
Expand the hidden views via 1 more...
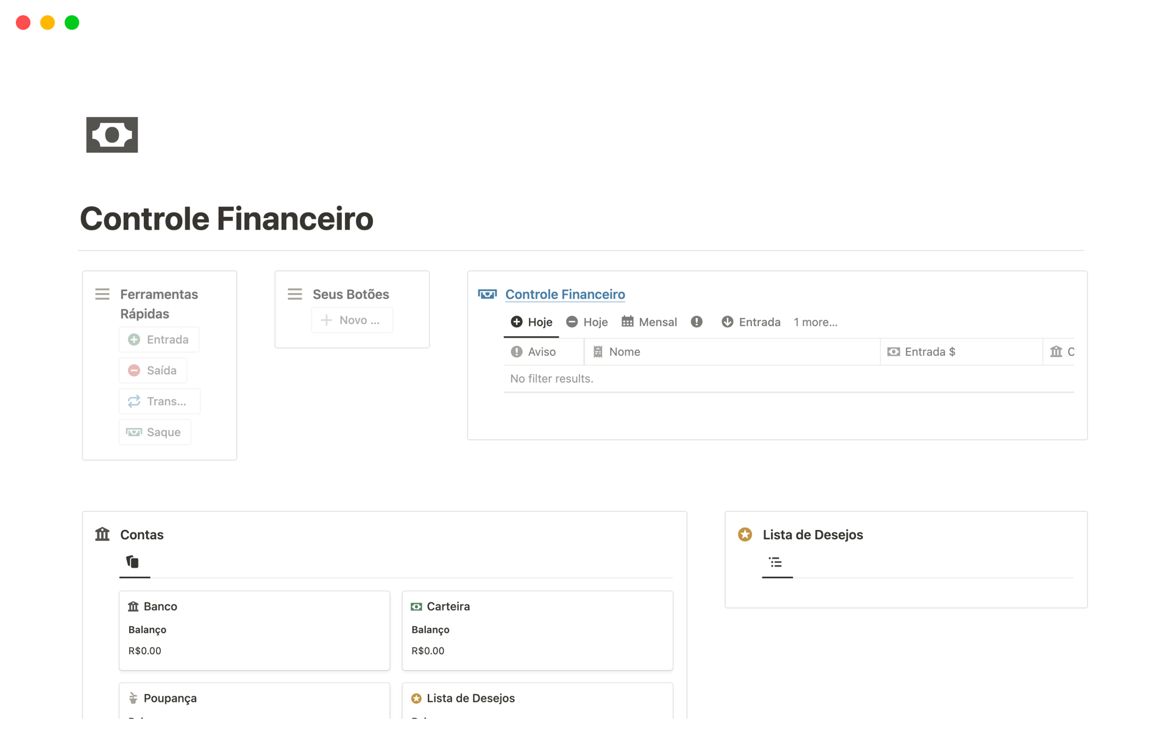click(815, 322)
